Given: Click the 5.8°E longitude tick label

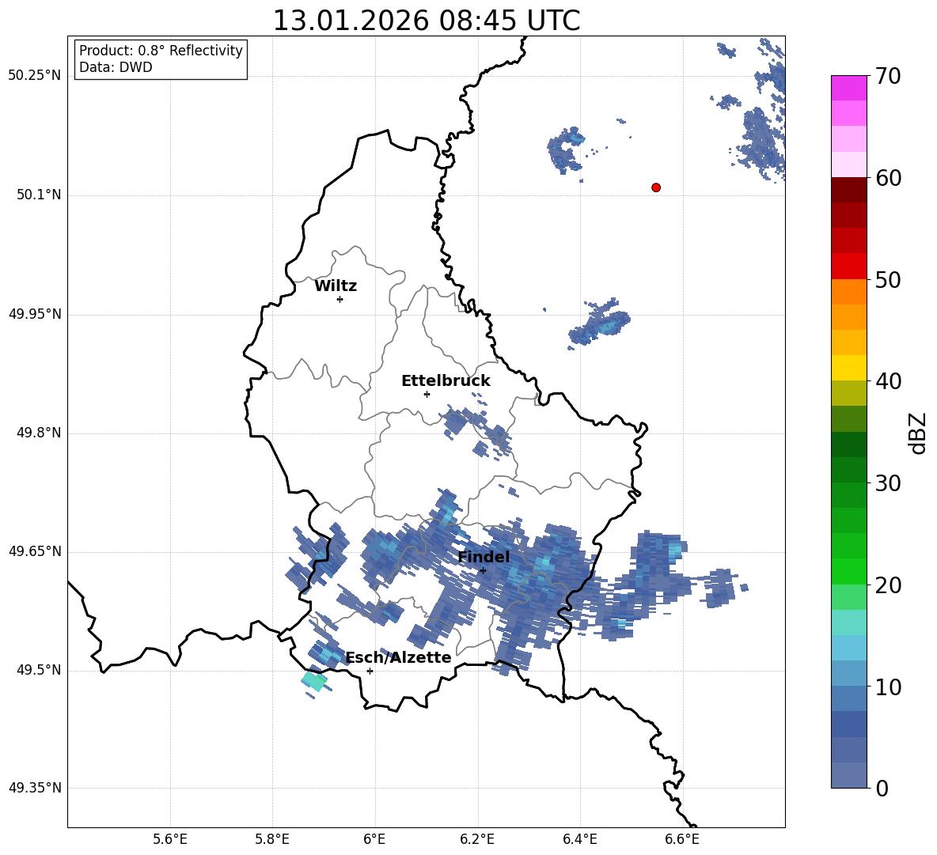Looking at the screenshot, I should pos(272,839).
